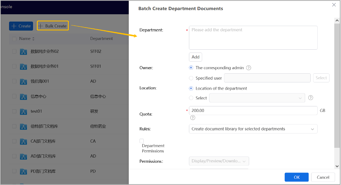Click the help icon below Quota field
The height and width of the screenshot is (185, 341).
pyautogui.click(x=193, y=118)
